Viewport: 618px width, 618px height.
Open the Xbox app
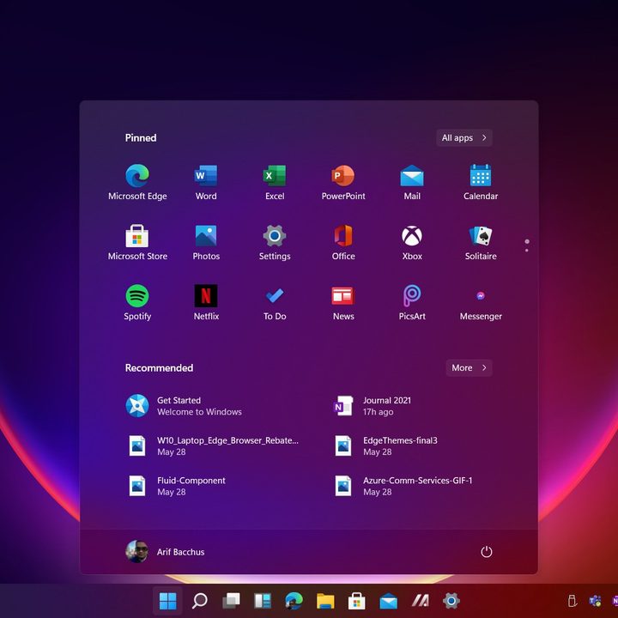[412, 242]
